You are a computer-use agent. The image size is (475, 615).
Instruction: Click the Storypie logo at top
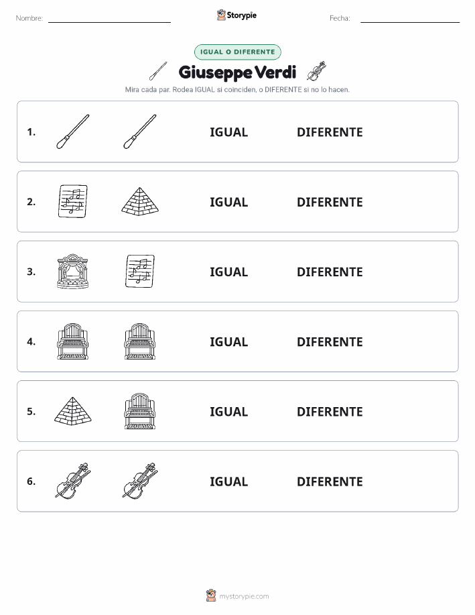[236, 15]
